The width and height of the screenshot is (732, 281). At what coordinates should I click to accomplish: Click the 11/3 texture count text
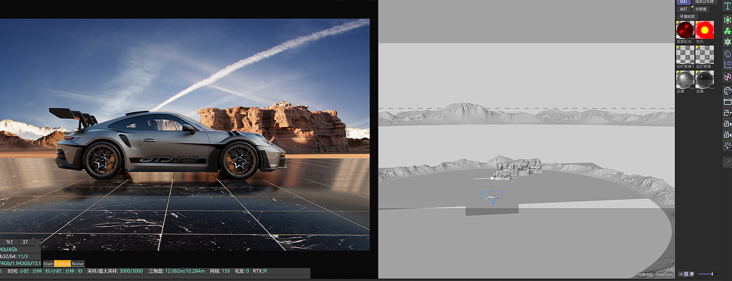[23, 256]
